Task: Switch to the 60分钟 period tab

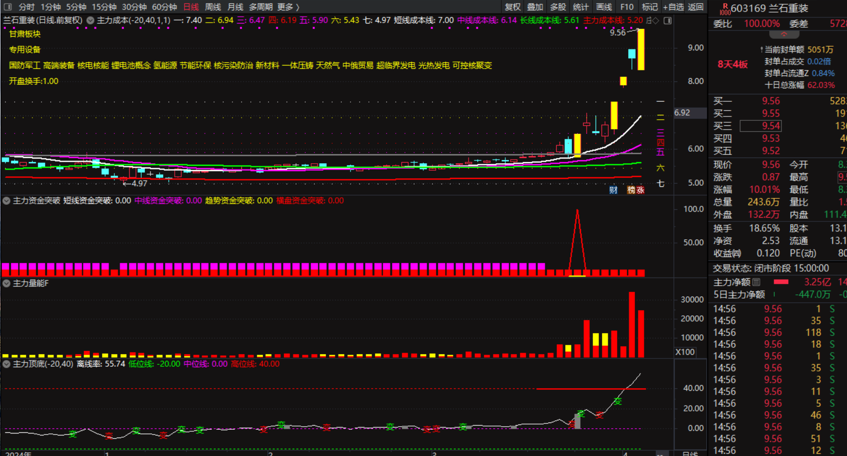Action: (x=164, y=7)
